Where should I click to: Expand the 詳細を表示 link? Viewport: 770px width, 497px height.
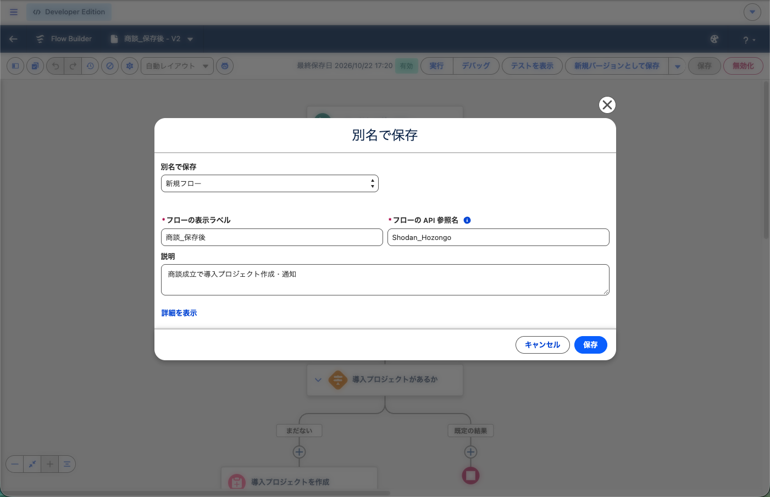[x=179, y=313]
